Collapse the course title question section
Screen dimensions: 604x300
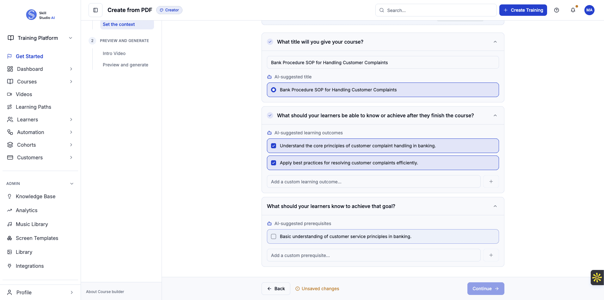[495, 42]
